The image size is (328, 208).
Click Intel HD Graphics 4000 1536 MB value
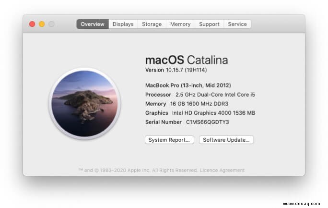tap(213, 113)
